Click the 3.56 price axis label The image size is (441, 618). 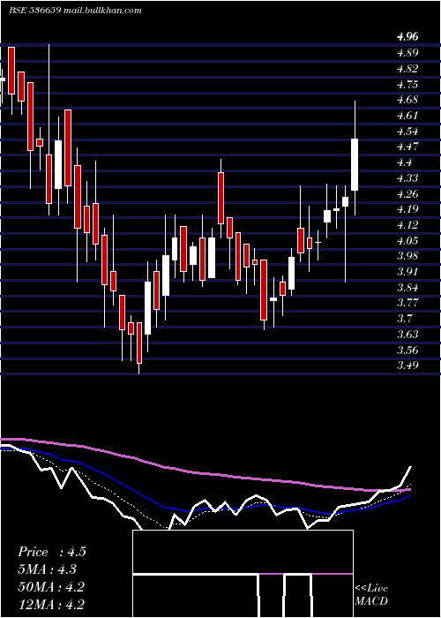[x=407, y=350]
